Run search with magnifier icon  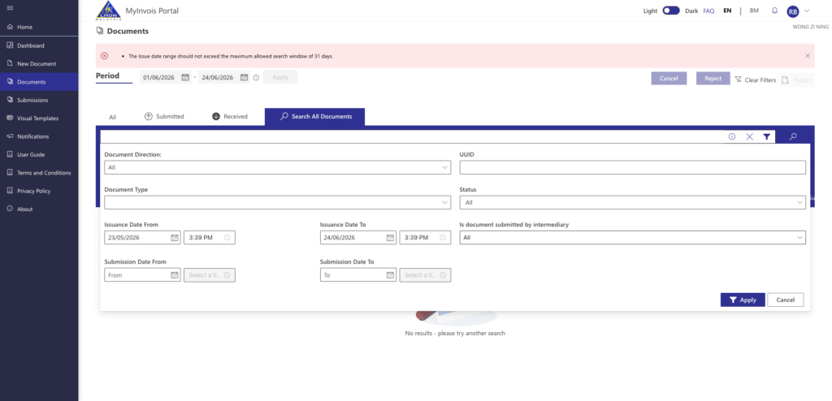pyautogui.click(x=793, y=137)
